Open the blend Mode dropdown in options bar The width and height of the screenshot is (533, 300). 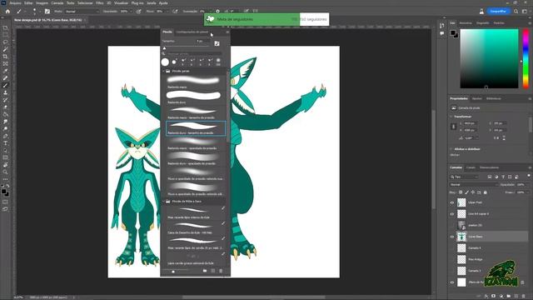point(82,11)
